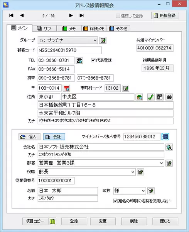Click magnifier icon next to 会社名

pos(169,147)
